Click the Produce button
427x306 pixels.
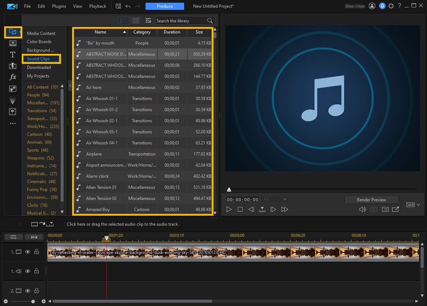tap(164, 6)
